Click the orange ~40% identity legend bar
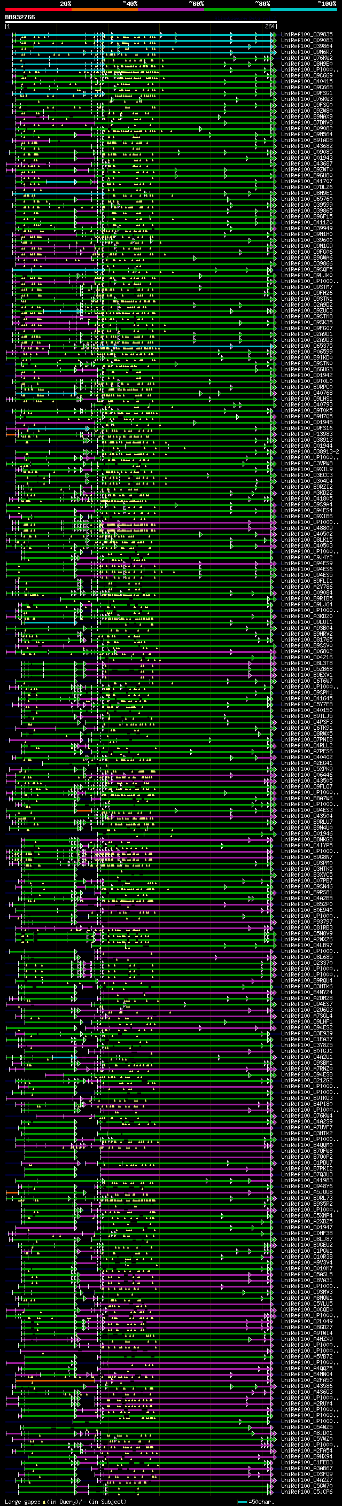The width and height of the screenshot is (342, 1506). (x=105, y=10)
